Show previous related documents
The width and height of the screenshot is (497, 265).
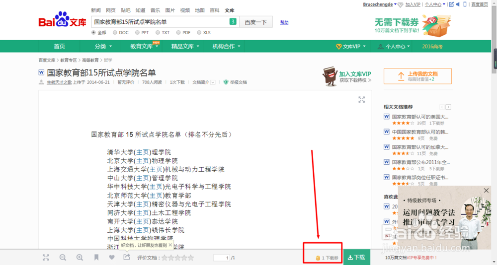point(442,107)
